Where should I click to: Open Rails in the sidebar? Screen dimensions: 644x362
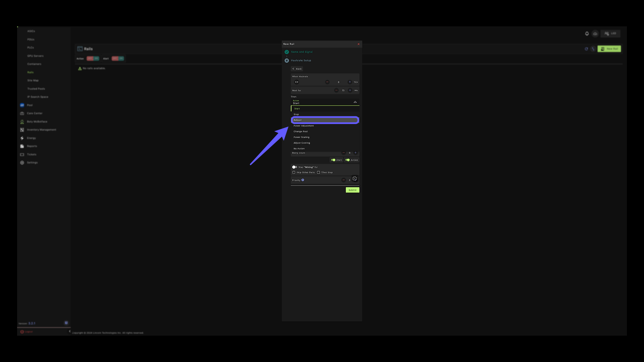pos(31,72)
